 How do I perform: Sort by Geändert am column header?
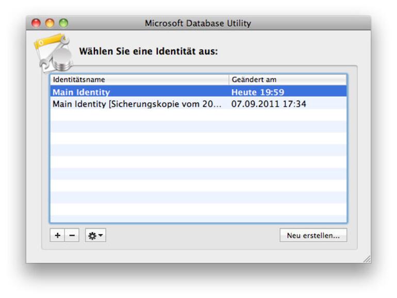[288, 79]
